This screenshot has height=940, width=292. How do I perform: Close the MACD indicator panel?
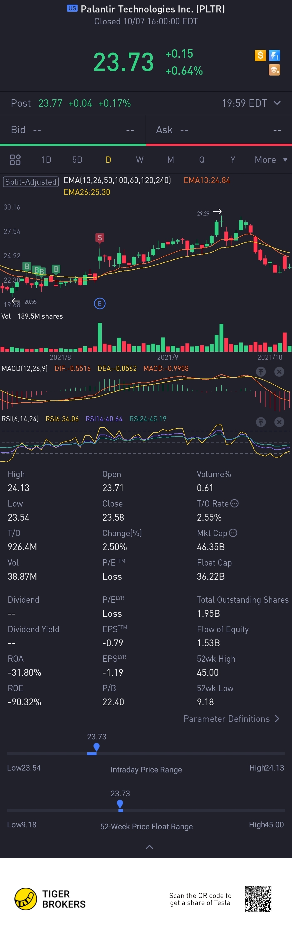point(279,372)
